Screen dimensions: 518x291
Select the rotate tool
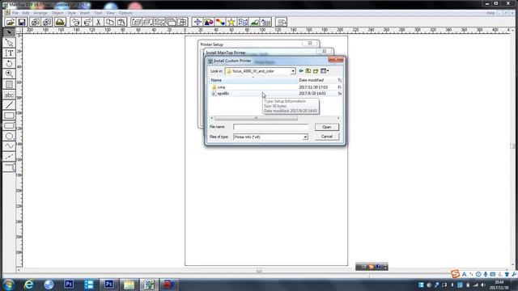click(9, 63)
